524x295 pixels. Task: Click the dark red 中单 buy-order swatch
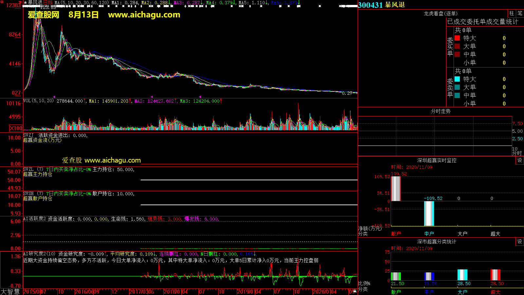click(457, 54)
